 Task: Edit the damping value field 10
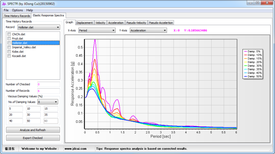click(x=33, y=109)
